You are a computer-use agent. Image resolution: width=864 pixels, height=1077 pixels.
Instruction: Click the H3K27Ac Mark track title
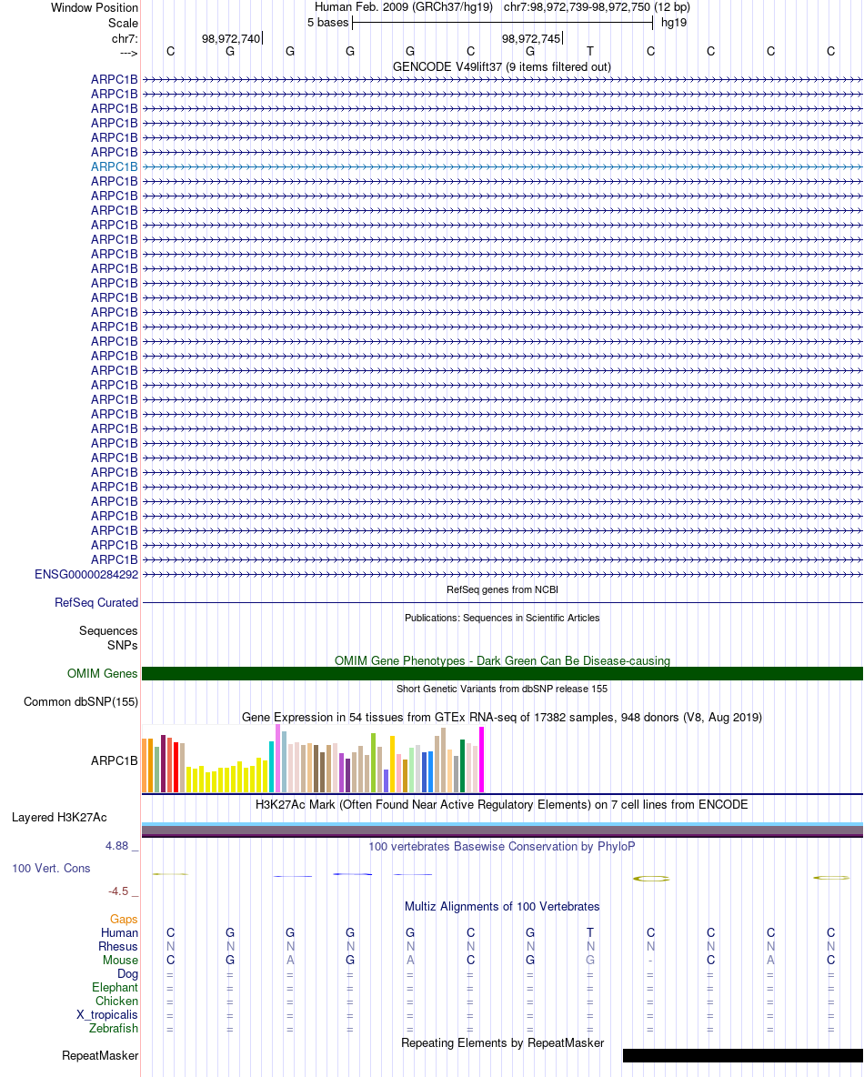coord(502,804)
